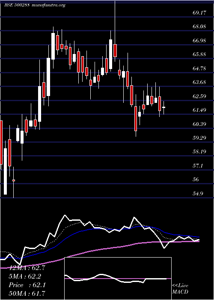Click the 60.39 price axis label
The width and height of the screenshot is (214, 300).
199,124
